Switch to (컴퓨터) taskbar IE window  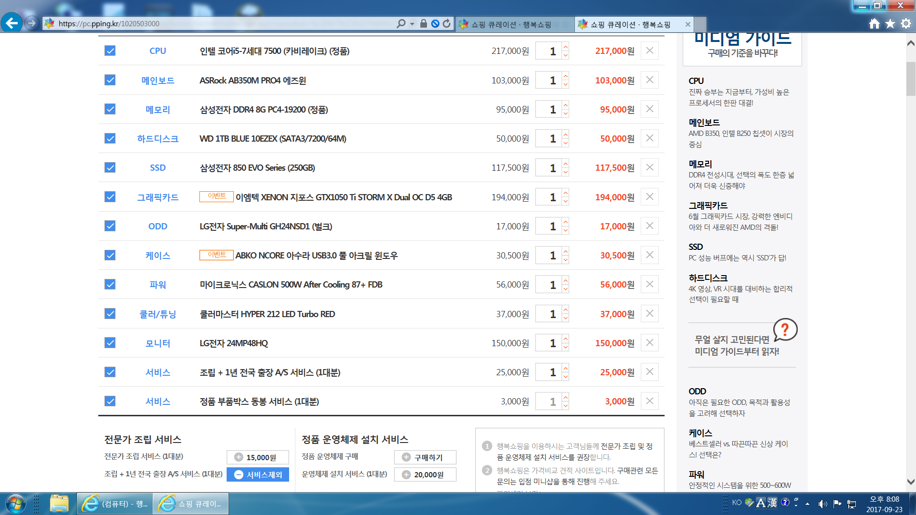(x=115, y=504)
